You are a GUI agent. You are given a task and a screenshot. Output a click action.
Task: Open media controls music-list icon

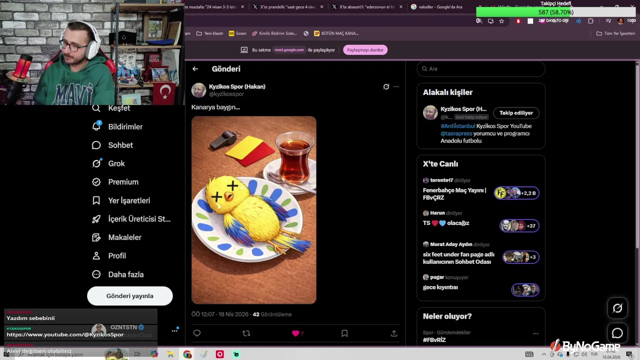(608, 21)
